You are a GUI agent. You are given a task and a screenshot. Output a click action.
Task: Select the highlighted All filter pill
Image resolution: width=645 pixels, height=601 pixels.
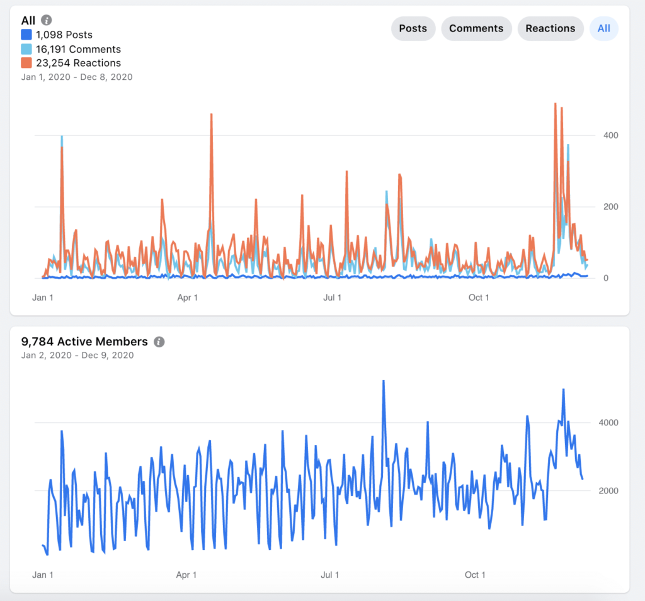[603, 28]
